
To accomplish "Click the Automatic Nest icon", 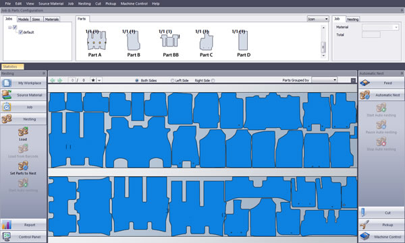I will (365, 95).
